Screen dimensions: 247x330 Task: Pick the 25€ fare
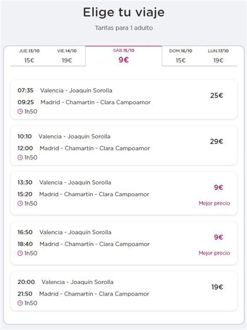tap(217, 96)
